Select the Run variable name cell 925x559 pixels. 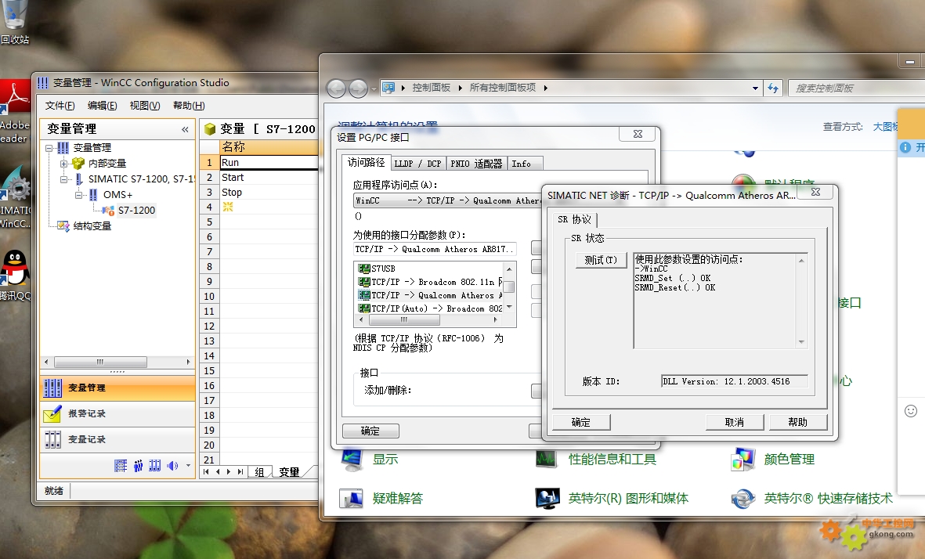click(269, 163)
